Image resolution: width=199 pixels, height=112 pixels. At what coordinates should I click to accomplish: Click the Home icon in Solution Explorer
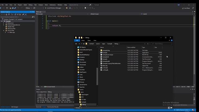click(x=6, y=15)
